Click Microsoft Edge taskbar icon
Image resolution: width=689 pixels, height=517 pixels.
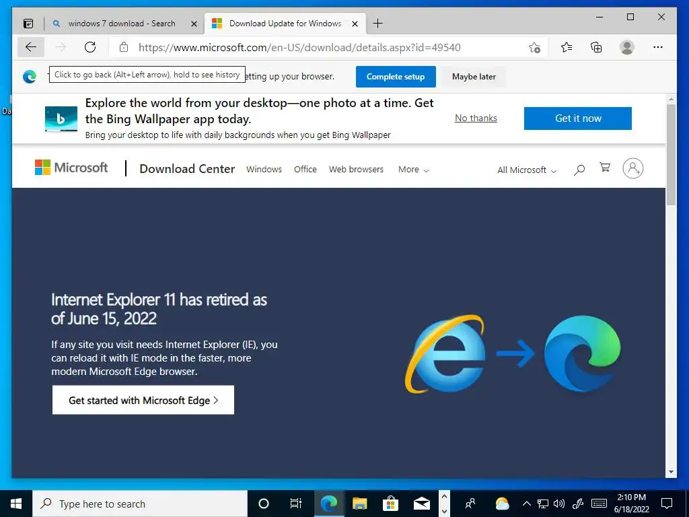click(328, 504)
